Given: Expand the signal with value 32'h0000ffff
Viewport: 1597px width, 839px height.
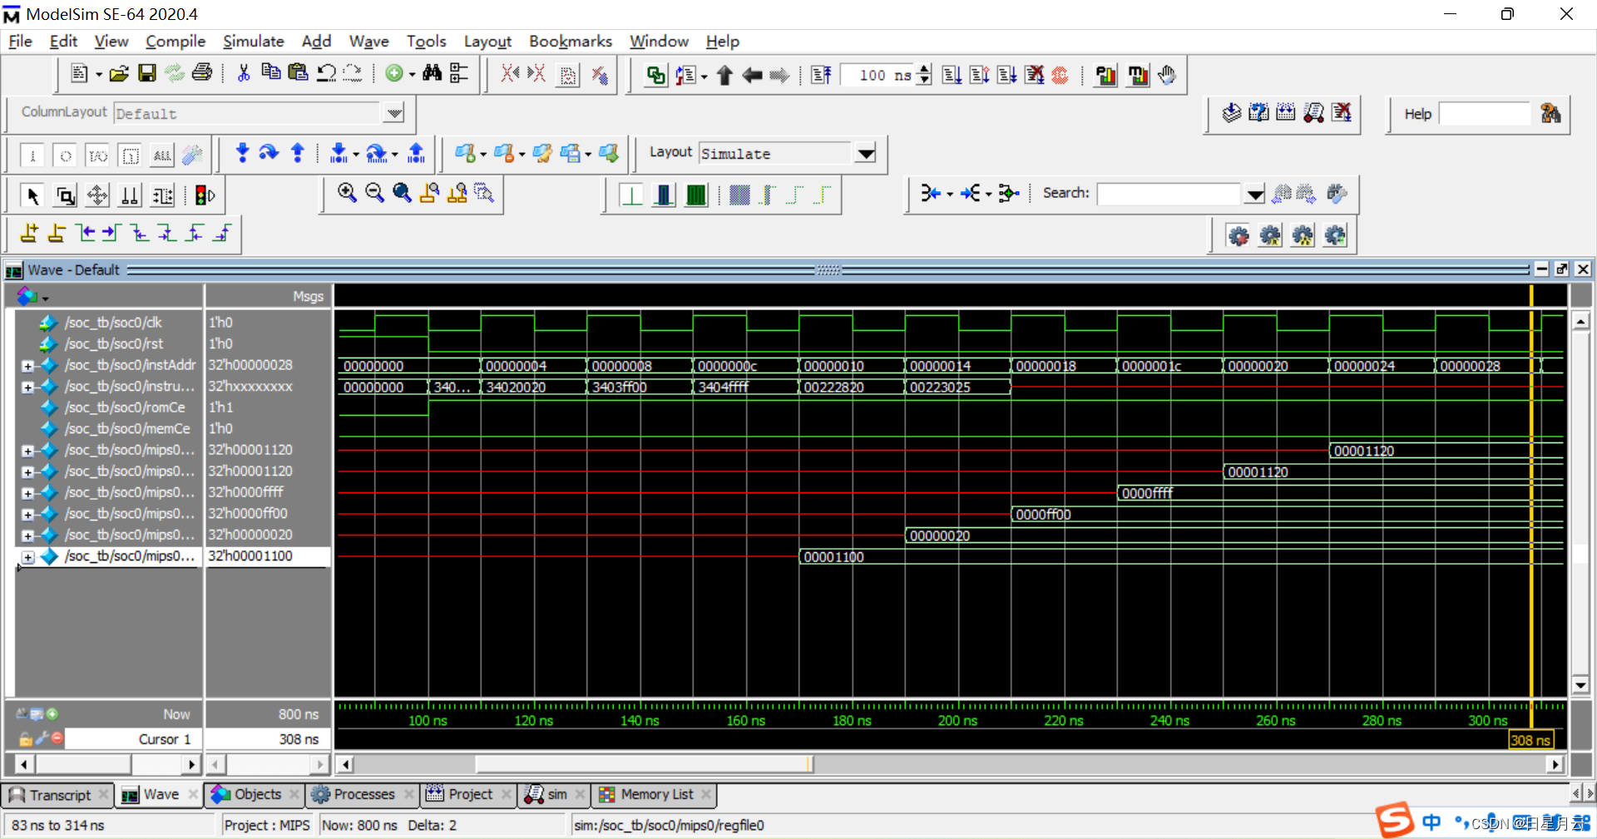Looking at the screenshot, I should click(x=27, y=493).
